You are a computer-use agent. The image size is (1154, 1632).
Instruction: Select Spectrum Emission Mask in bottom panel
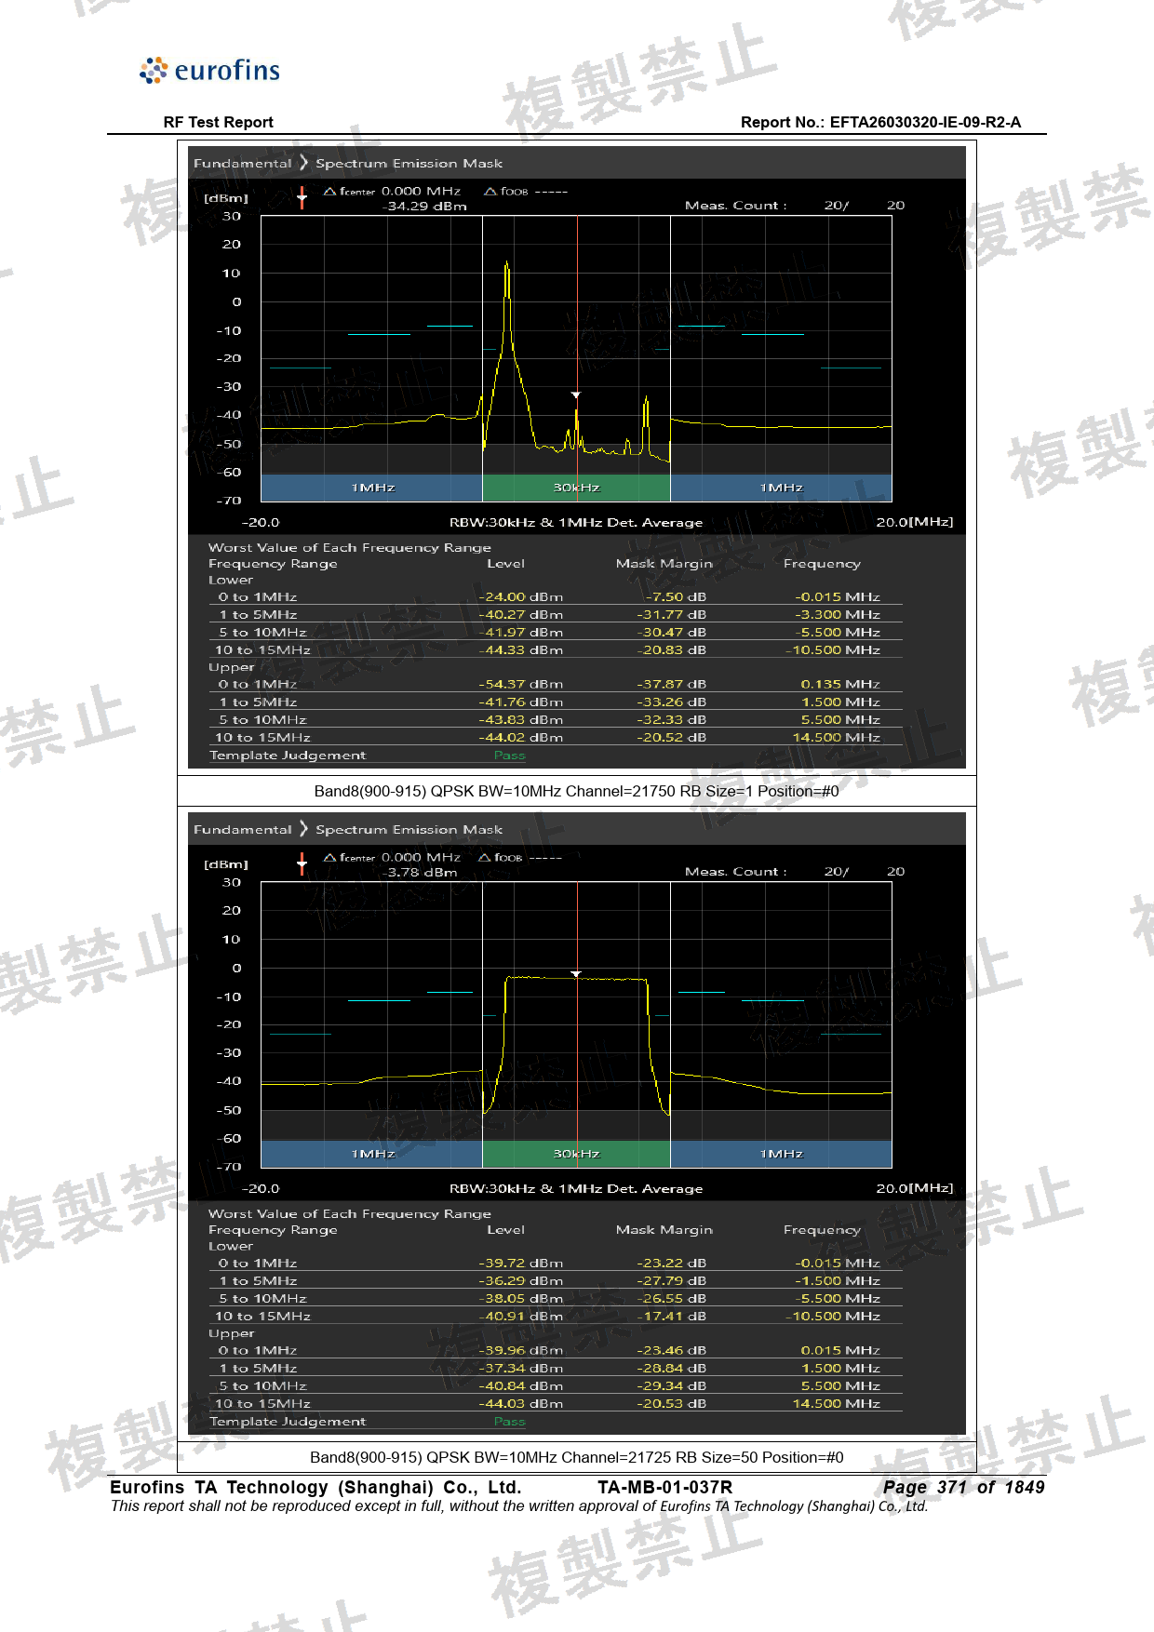(409, 830)
